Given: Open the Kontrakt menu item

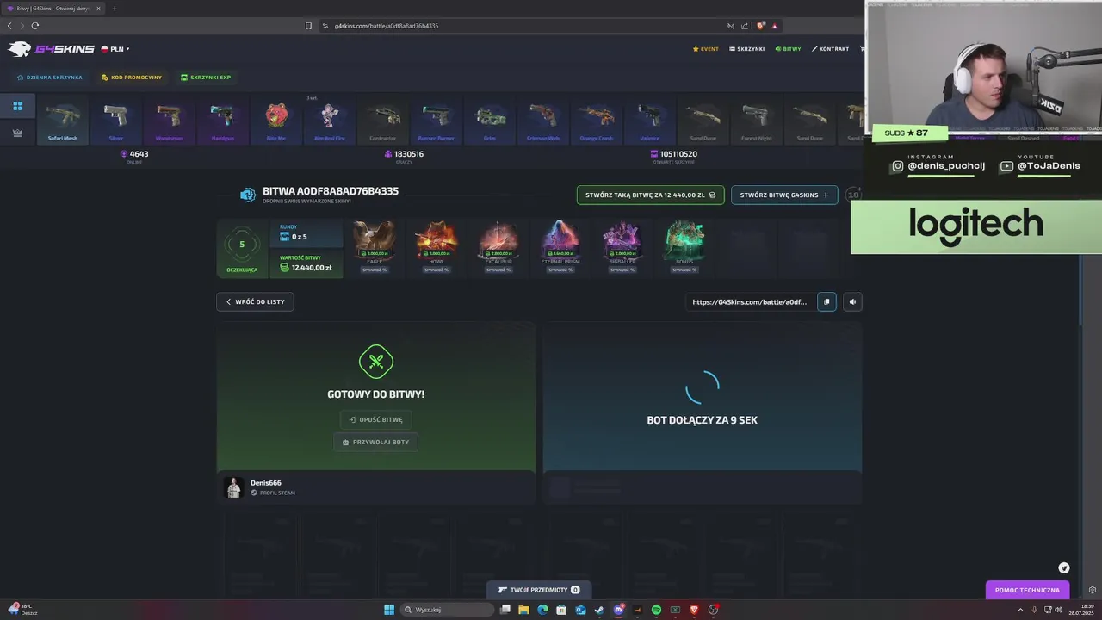Looking at the screenshot, I should point(830,49).
